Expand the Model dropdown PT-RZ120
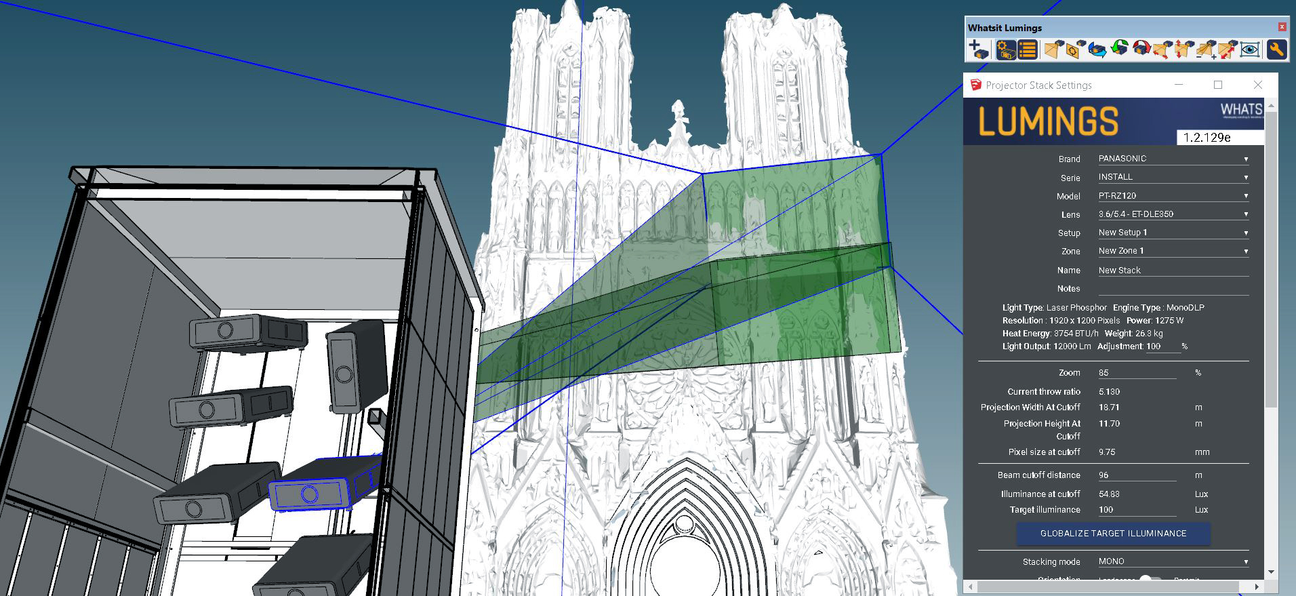The image size is (1296, 596). coord(1173,195)
